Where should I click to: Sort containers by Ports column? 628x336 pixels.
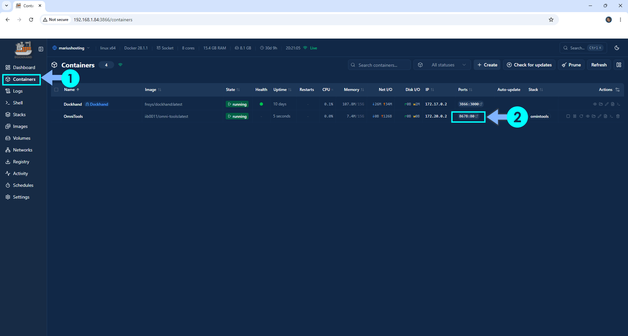coord(465,90)
